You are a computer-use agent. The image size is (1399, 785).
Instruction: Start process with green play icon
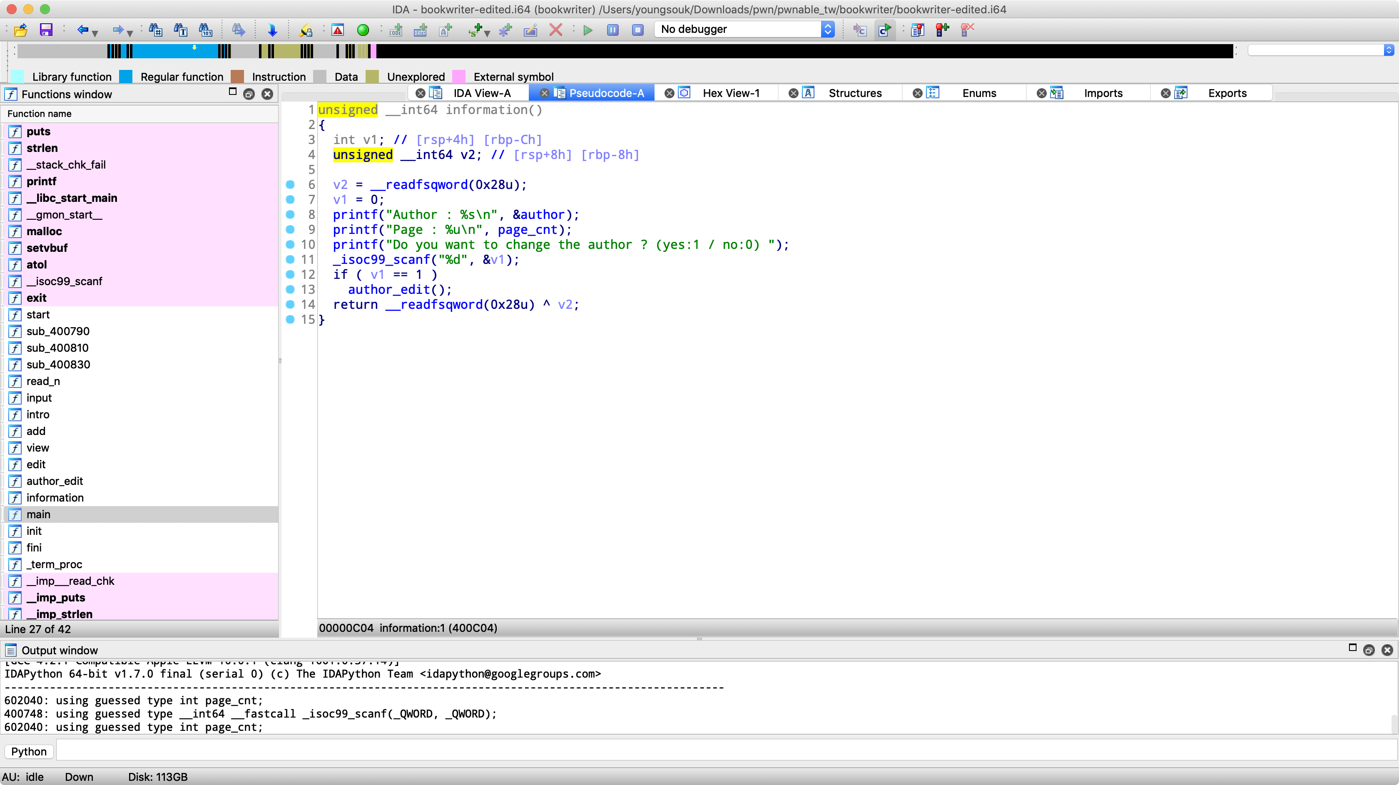587,30
